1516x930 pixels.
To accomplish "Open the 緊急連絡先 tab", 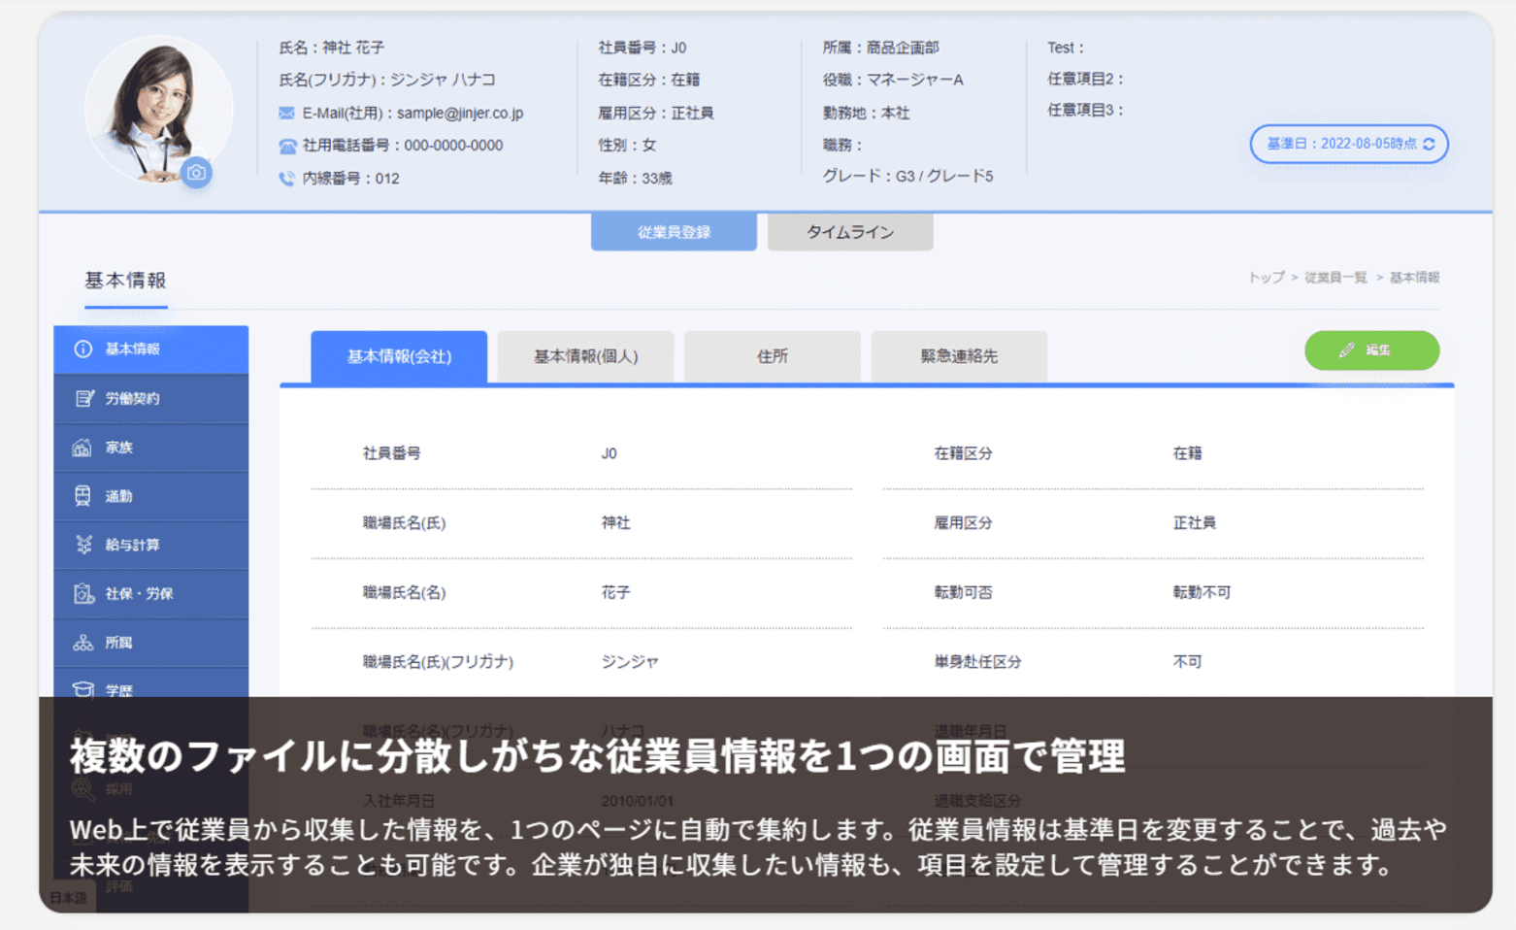I will click(x=958, y=356).
